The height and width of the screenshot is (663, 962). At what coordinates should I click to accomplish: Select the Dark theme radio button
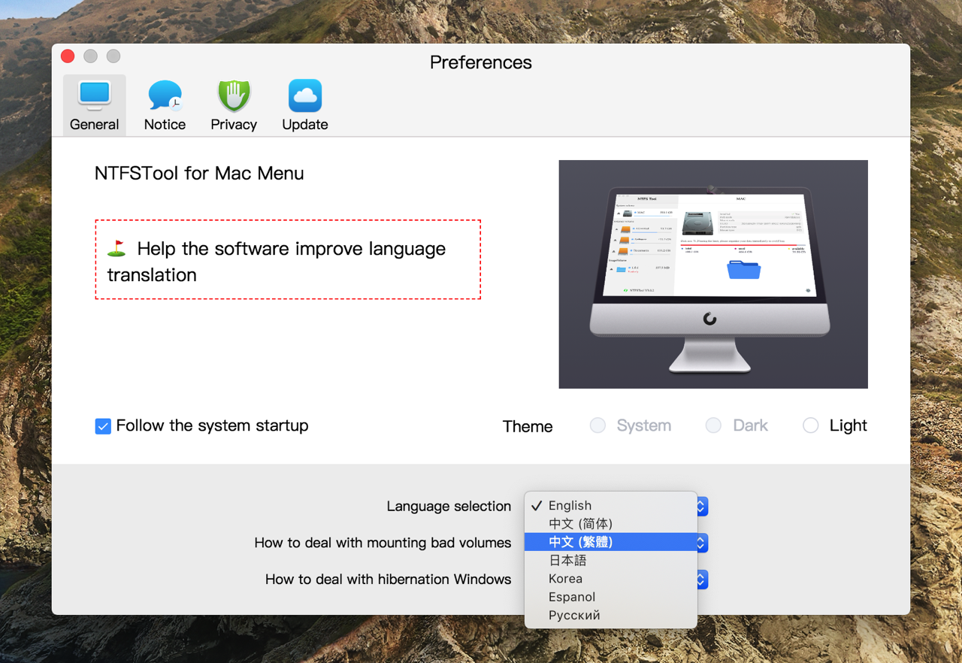tap(713, 425)
